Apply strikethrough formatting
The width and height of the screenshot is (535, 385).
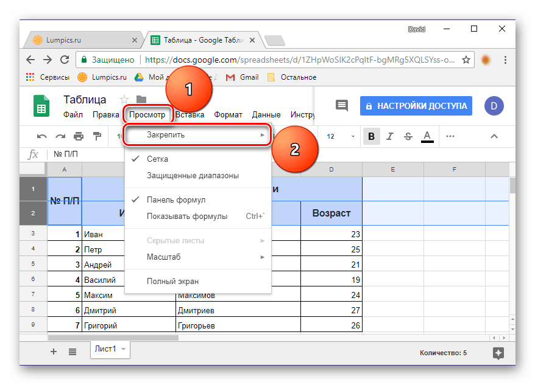pos(408,136)
